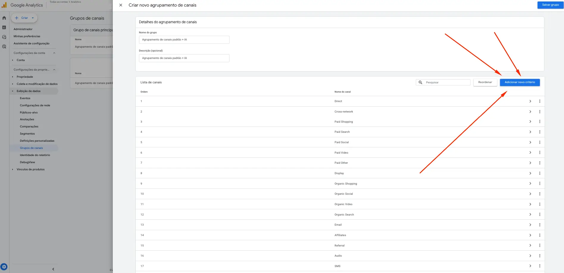Open the Criar dropdown button
Image resolution: width=564 pixels, height=273 pixels.
point(24,18)
